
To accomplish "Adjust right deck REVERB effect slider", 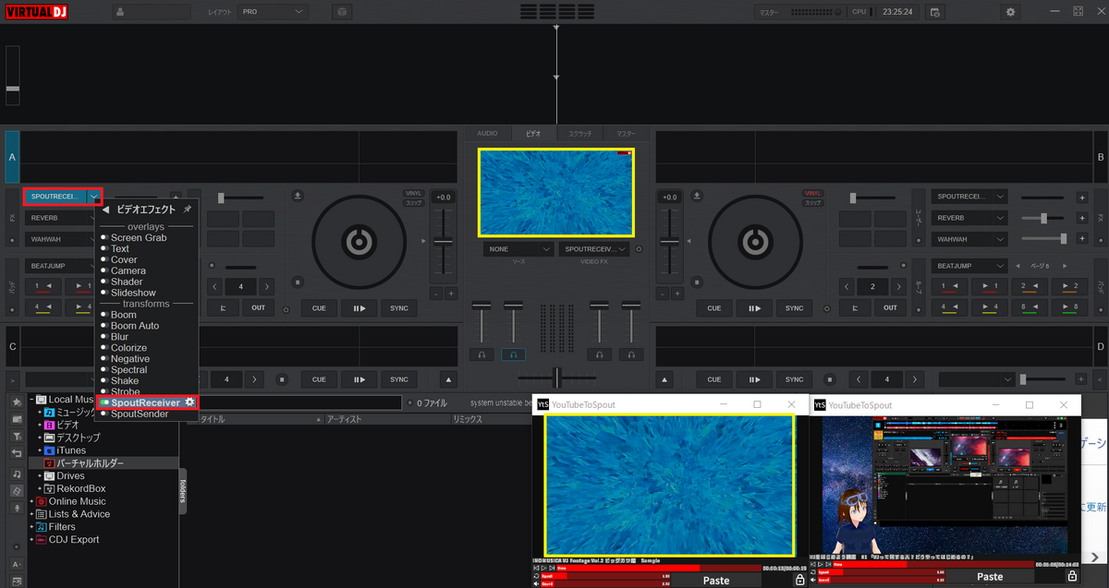I will tap(1043, 218).
